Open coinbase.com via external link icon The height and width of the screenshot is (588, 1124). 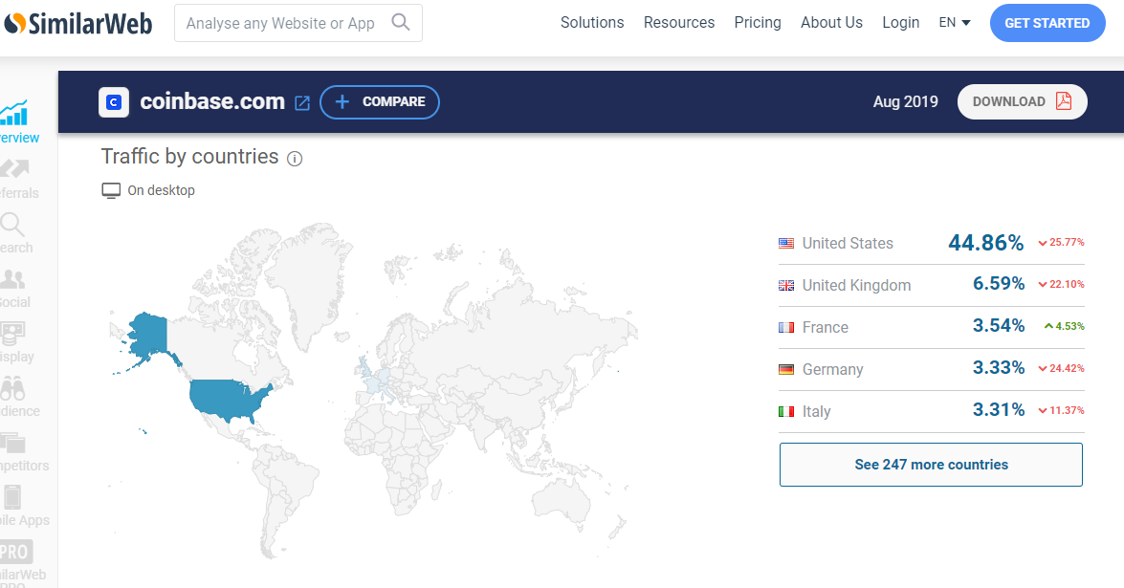[x=302, y=102]
